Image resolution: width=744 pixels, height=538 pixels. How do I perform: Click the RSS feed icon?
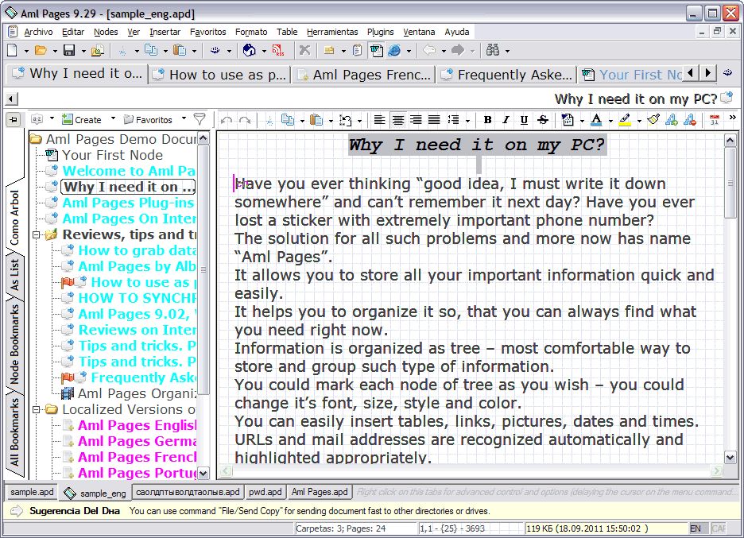[x=277, y=50]
